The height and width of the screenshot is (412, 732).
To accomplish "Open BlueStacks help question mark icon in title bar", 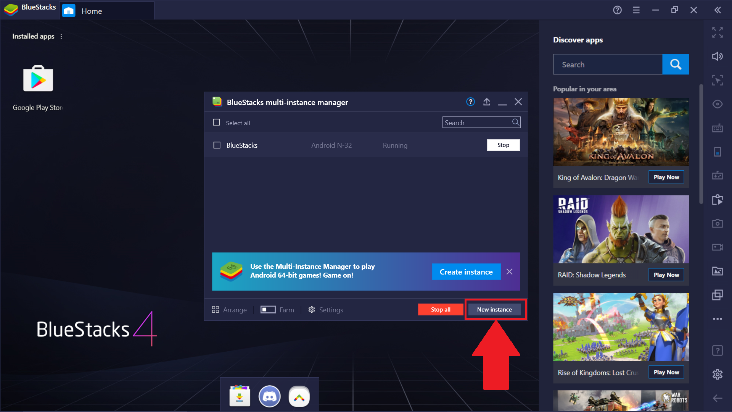I will (x=617, y=10).
